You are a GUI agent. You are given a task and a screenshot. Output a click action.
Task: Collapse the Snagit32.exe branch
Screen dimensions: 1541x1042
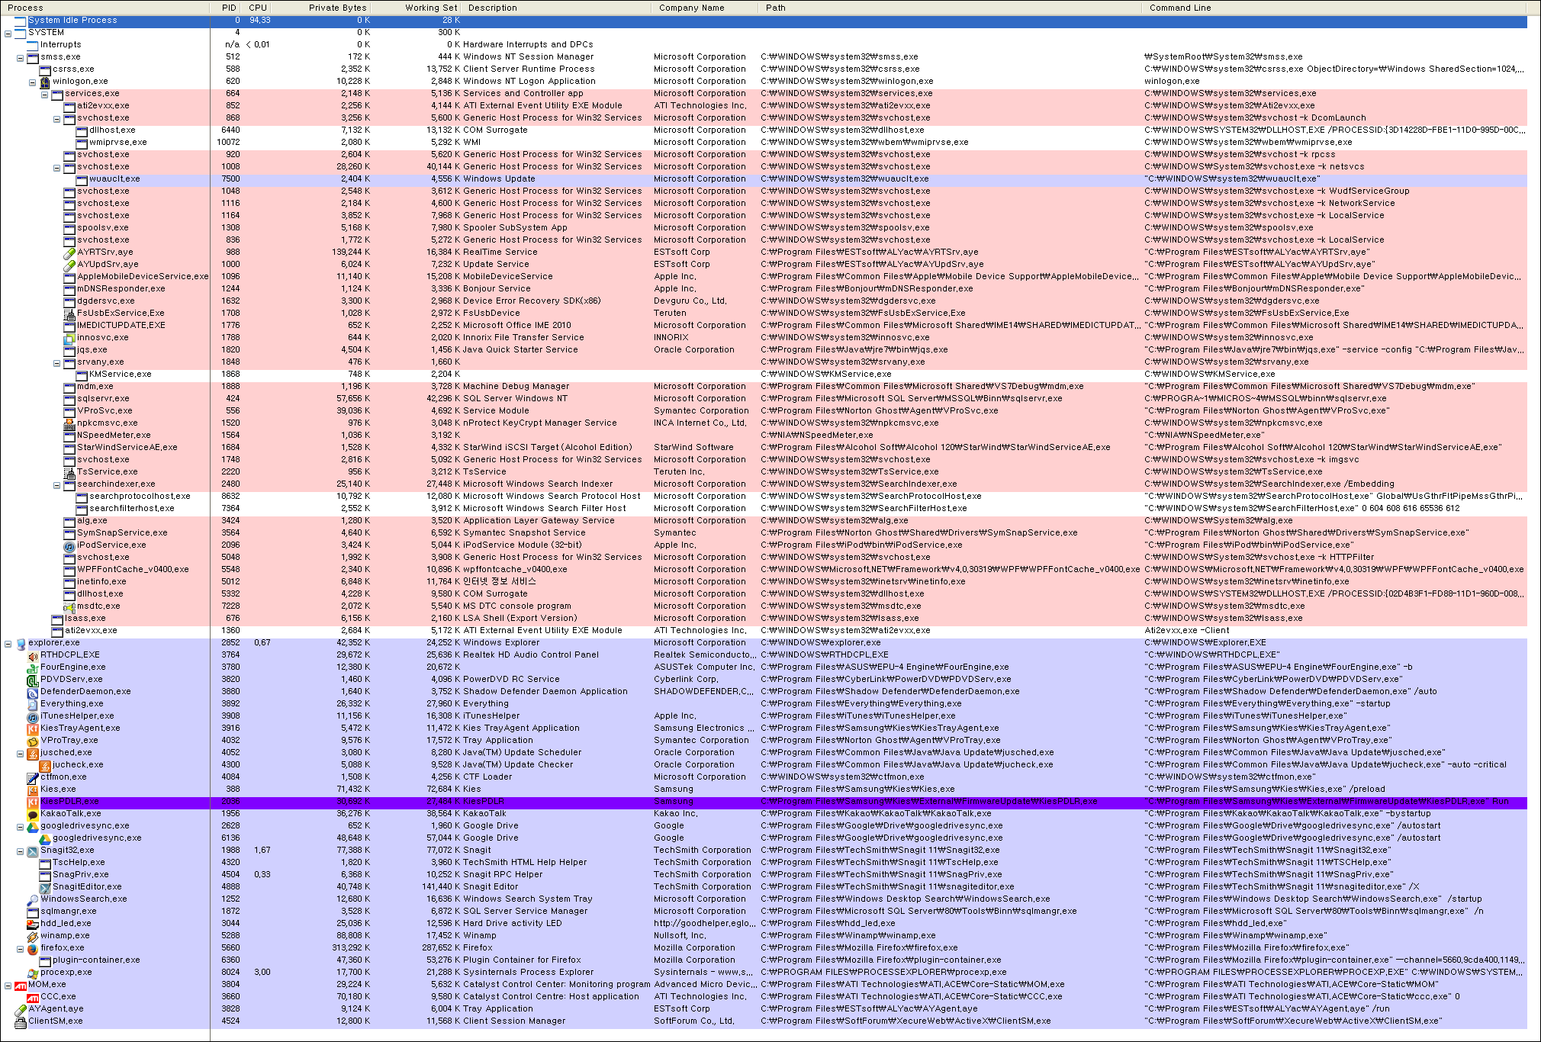point(21,851)
